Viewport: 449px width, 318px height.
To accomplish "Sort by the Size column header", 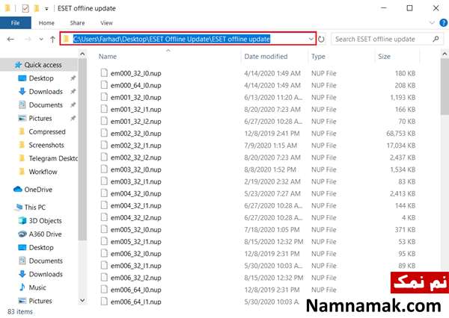I will pos(385,57).
